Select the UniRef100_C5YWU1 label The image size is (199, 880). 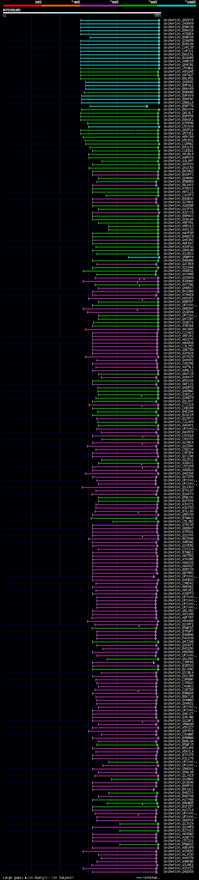click(x=178, y=68)
